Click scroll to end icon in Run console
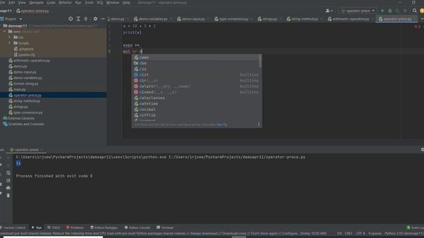This screenshot has height=238, width=424. [8, 180]
